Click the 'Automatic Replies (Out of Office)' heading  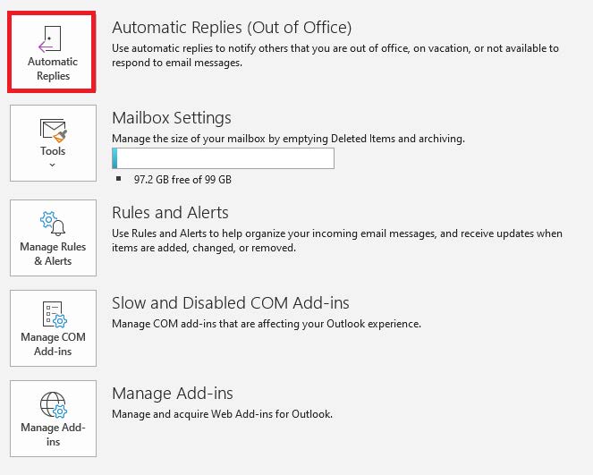point(232,28)
